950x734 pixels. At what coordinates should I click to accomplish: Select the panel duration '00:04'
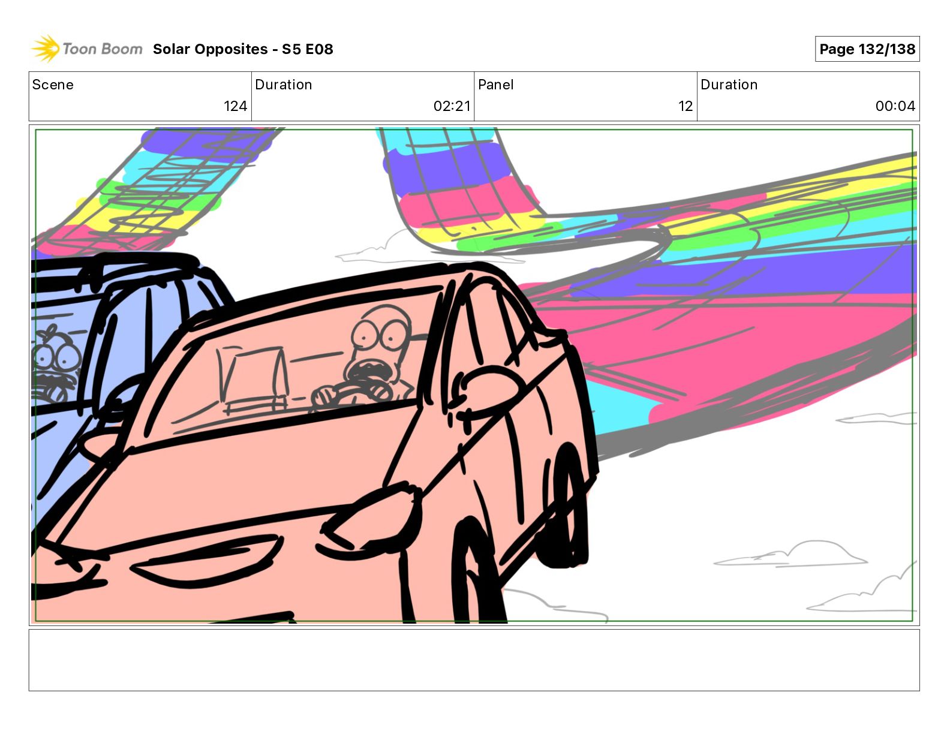[895, 106]
